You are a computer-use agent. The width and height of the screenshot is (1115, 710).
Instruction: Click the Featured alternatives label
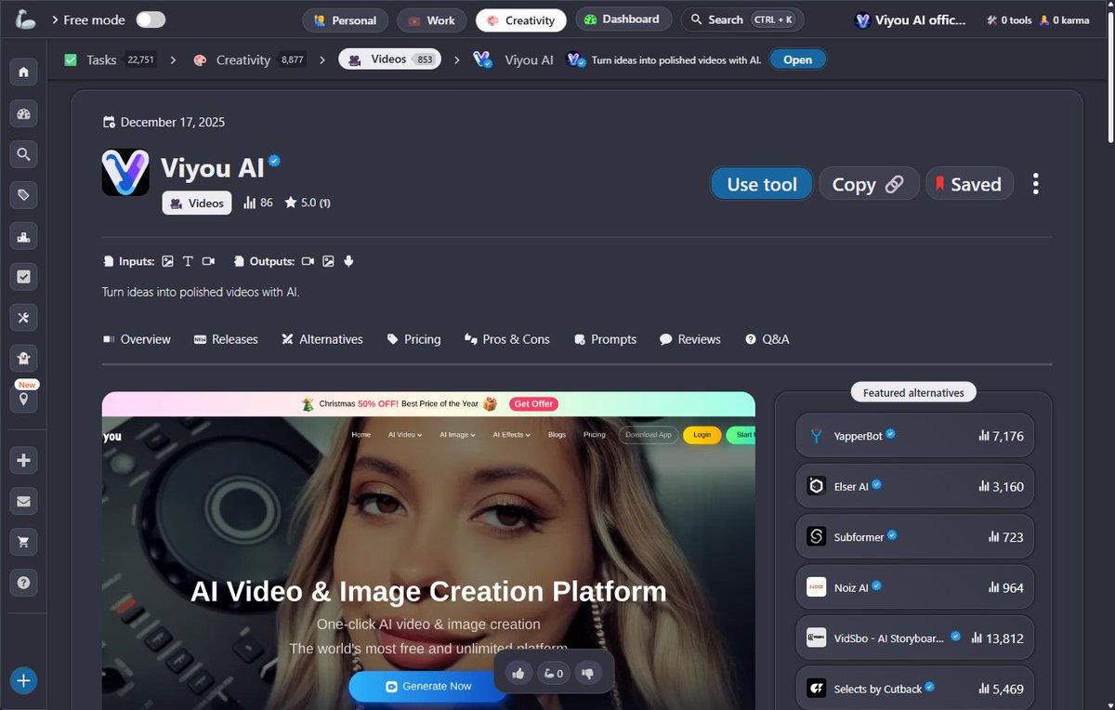[x=913, y=392]
